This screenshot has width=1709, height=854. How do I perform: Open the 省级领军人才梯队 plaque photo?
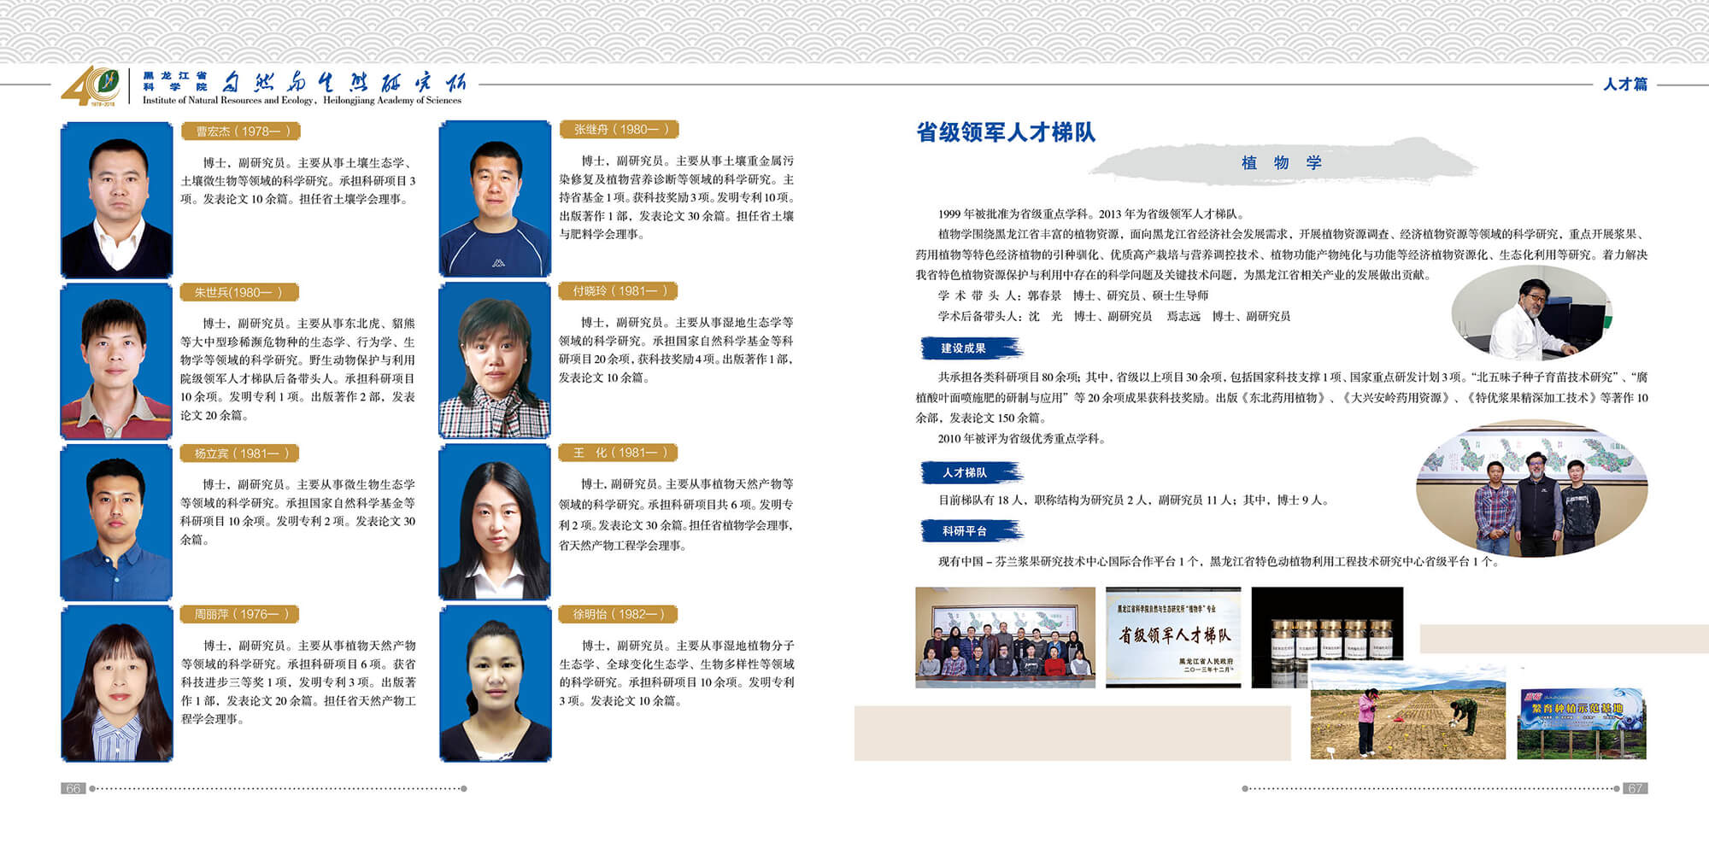click(1173, 637)
